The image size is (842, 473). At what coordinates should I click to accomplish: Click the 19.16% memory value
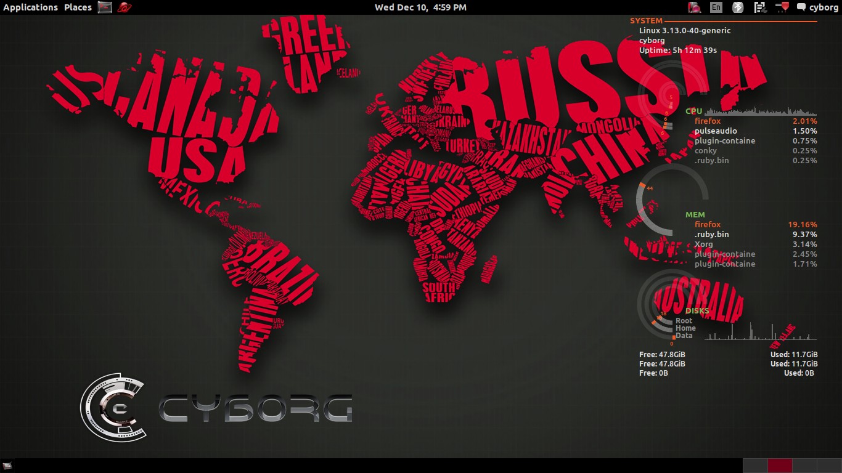(803, 225)
